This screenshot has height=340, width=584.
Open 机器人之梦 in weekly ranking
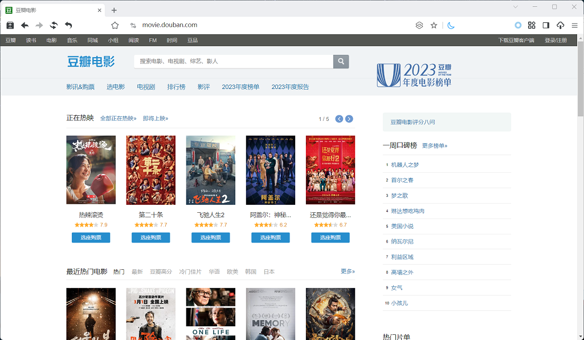click(405, 165)
